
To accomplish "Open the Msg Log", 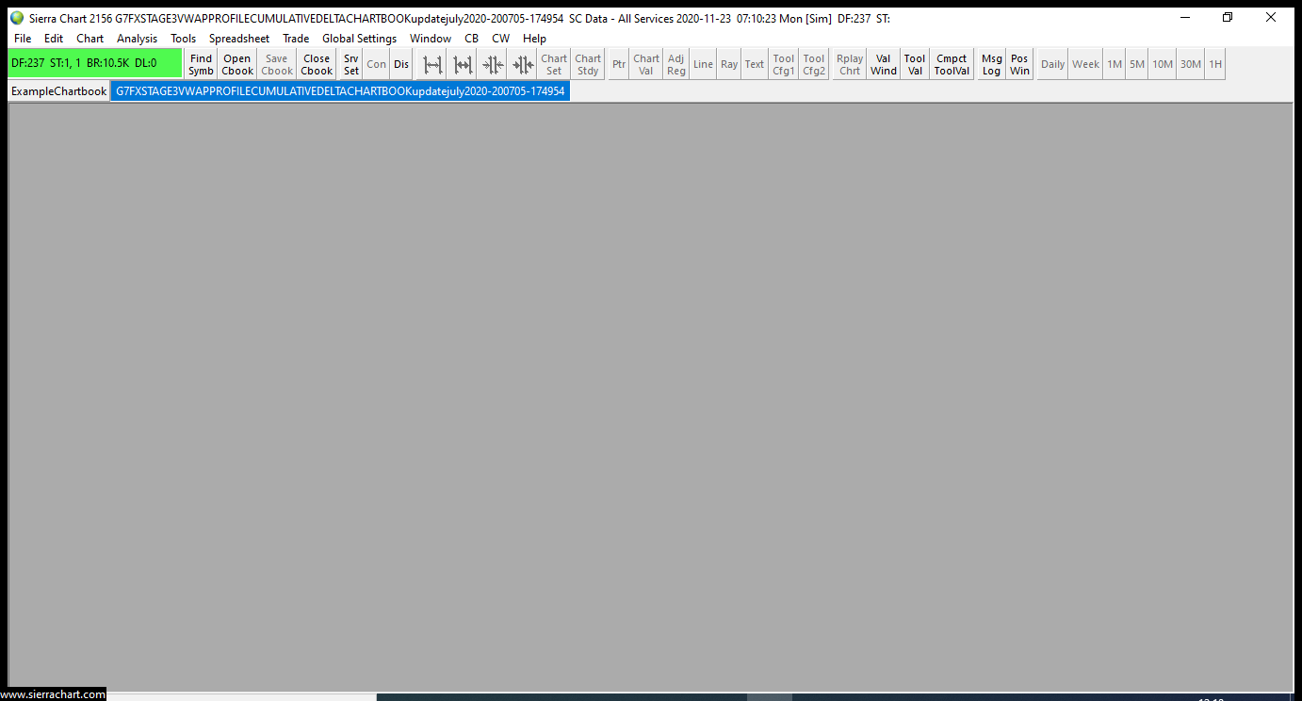I will (x=992, y=64).
